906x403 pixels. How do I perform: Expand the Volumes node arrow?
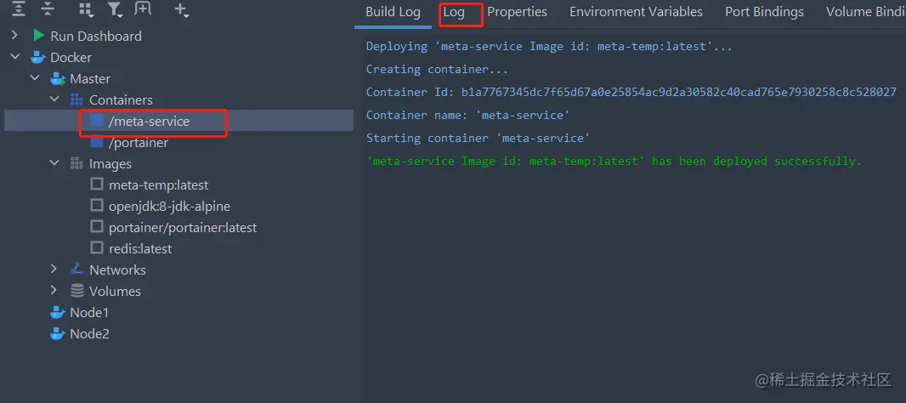(54, 291)
